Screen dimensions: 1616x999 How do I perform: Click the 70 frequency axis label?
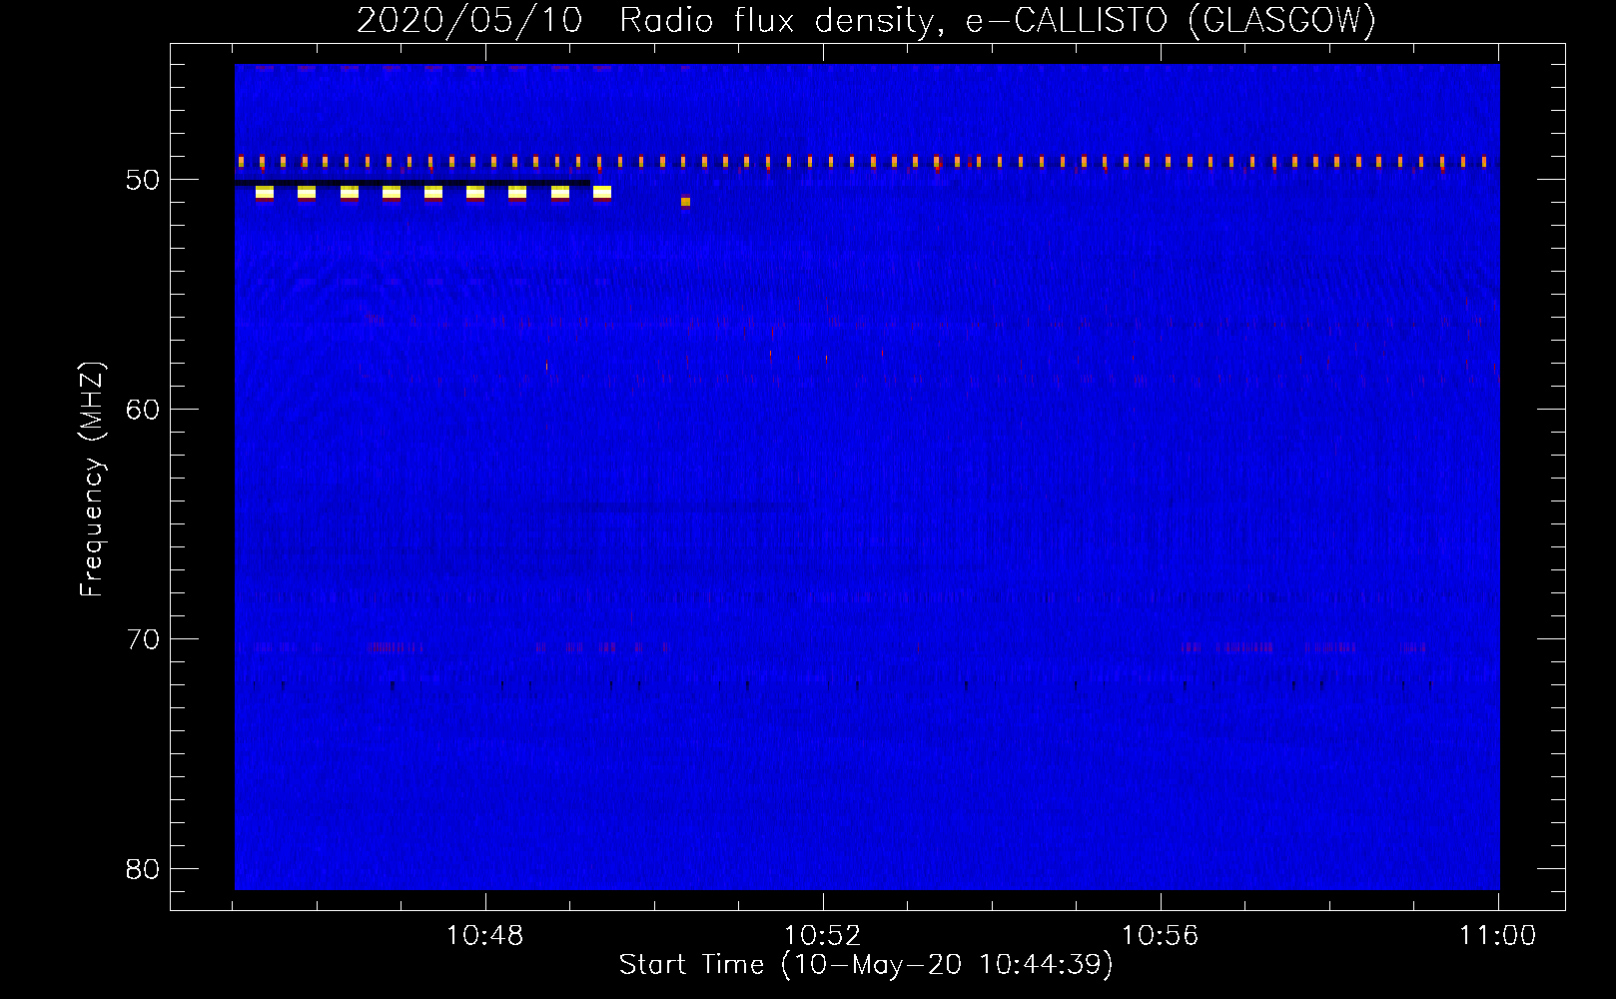143,639
